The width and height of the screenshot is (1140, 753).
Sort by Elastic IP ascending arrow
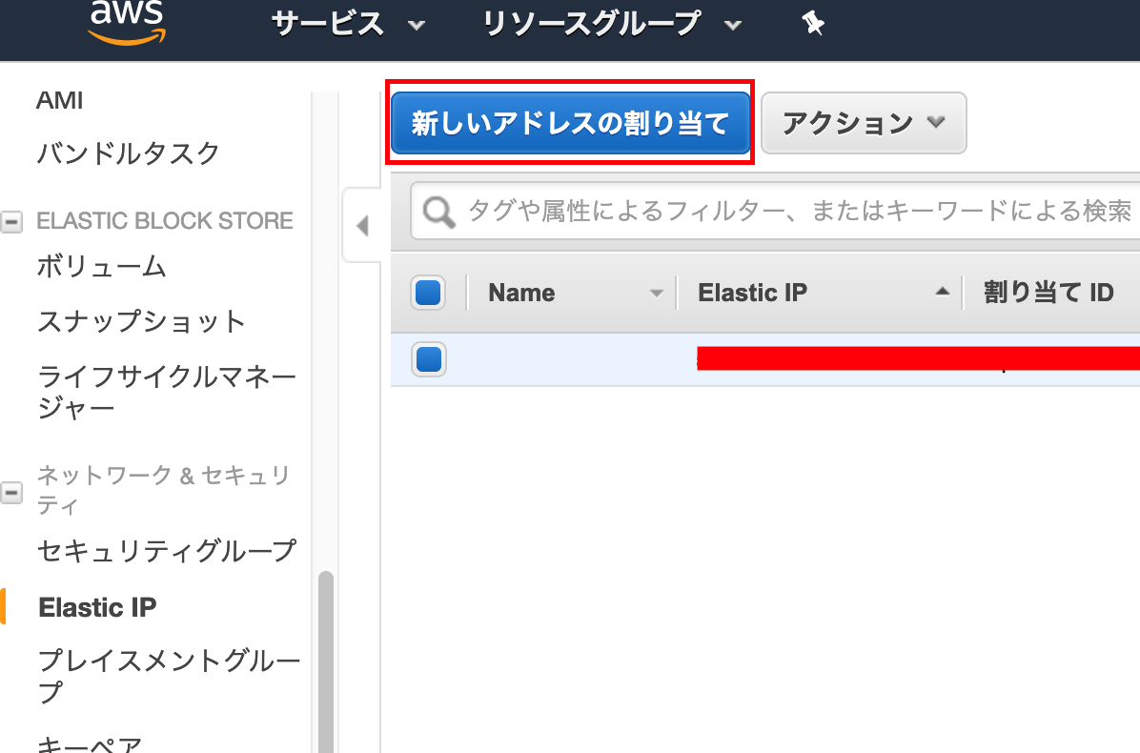click(942, 293)
